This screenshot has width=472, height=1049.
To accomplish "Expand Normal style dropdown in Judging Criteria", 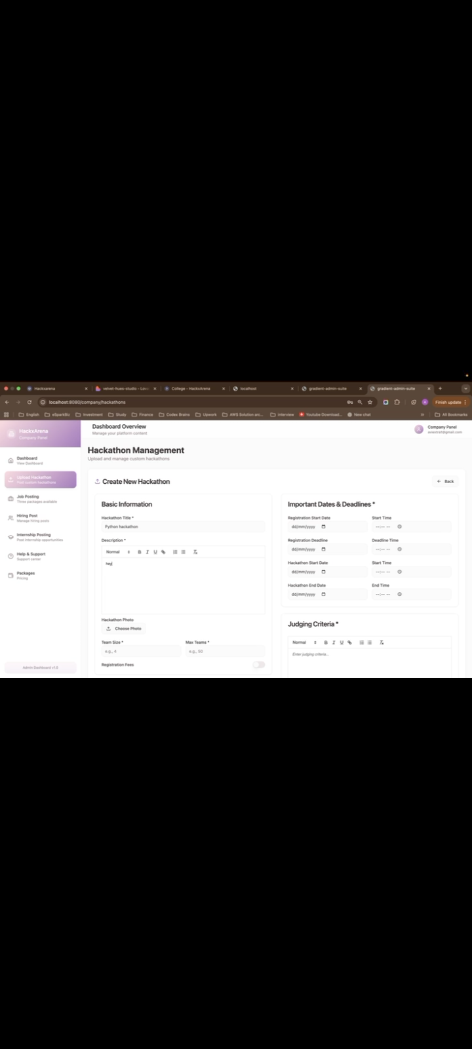I will [304, 643].
